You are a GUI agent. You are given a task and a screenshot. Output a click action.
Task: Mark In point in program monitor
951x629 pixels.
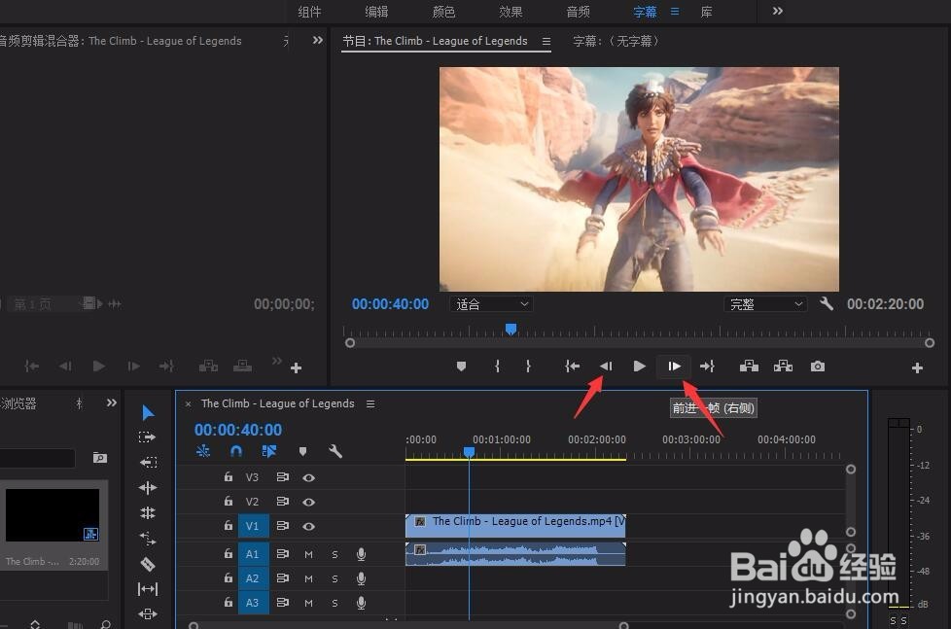coord(497,367)
